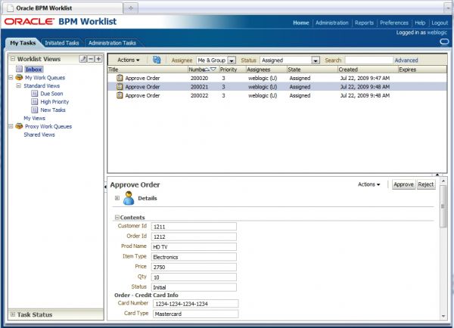
Task: Click the Customer Id field
Action: tap(194, 227)
